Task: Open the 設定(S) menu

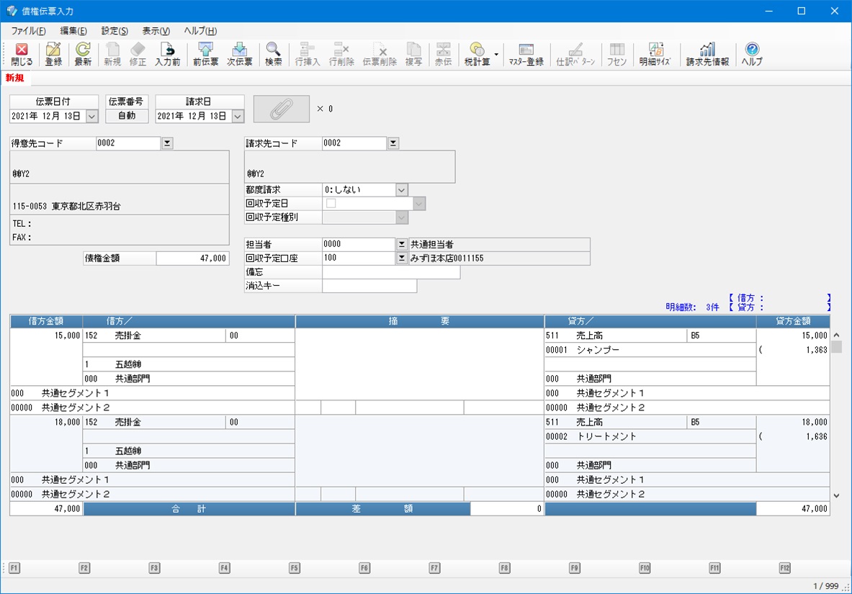Action: [115, 31]
